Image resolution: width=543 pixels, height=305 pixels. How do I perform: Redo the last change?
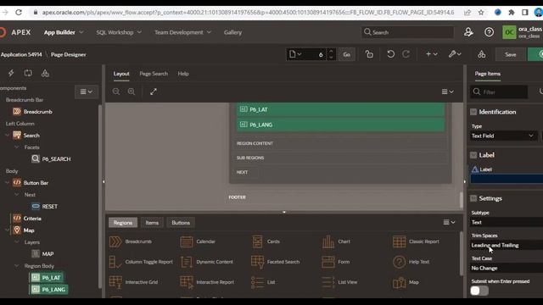pos(406,54)
